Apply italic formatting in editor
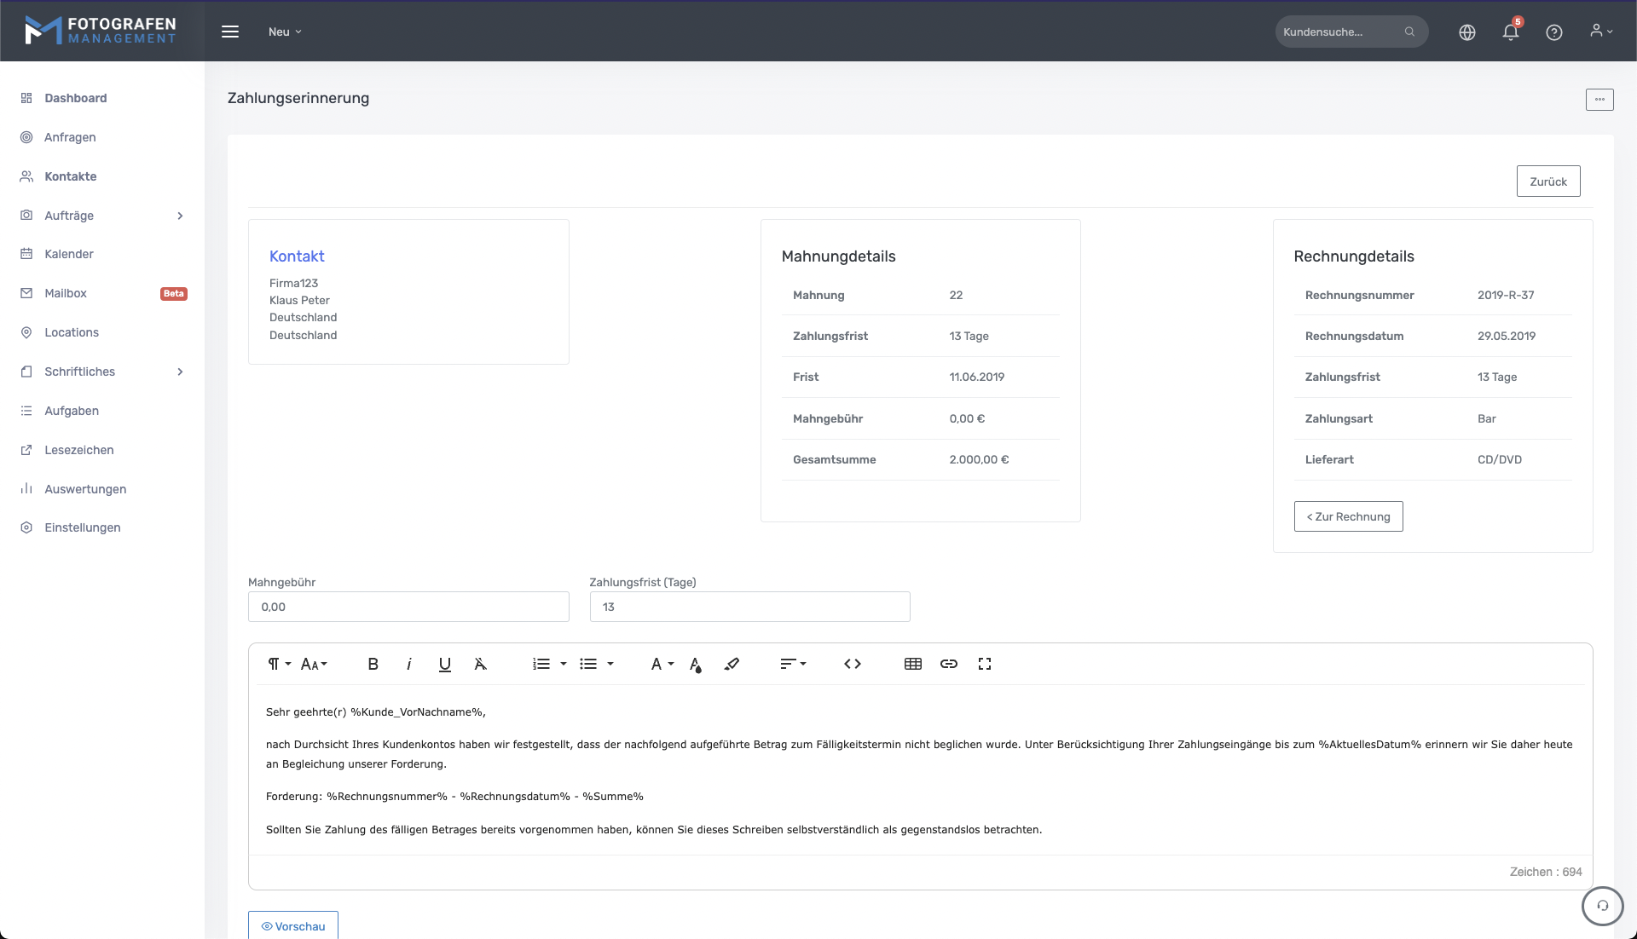1637x939 pixels. [409, 665]
